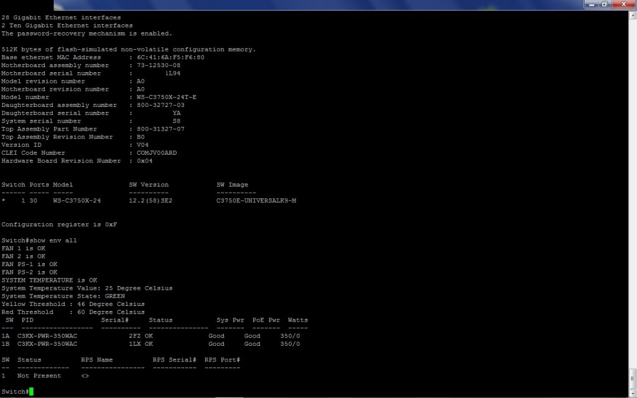Click 'SYSTEM TEMPERATURE is OK' line
Image resolution: width=637 pixels, height=398 pixels.
pos(49,280)
